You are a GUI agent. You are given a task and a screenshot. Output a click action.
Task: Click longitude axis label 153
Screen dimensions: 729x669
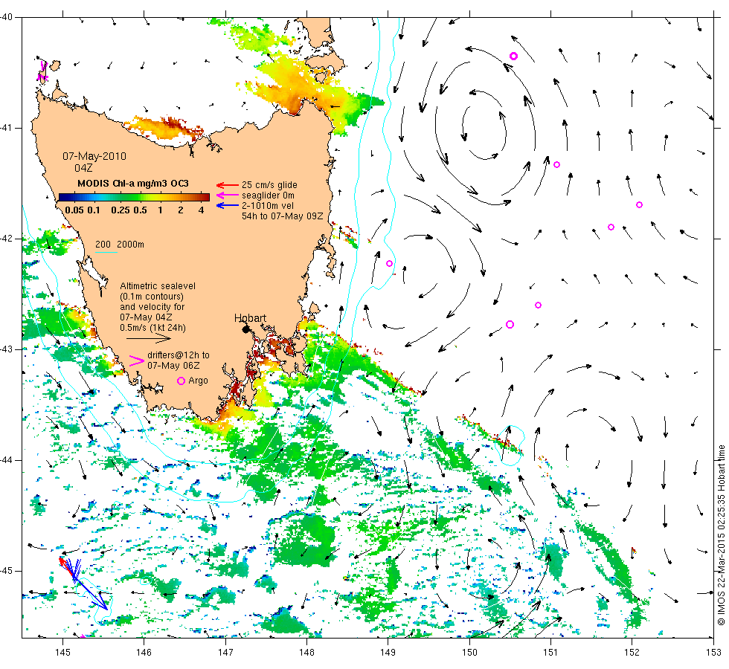(x=713, y=653)
